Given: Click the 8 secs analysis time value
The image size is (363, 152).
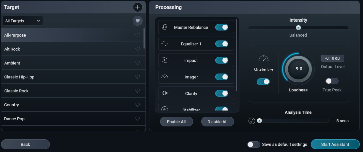Looking at the screenshot, I should coord(342,121).
